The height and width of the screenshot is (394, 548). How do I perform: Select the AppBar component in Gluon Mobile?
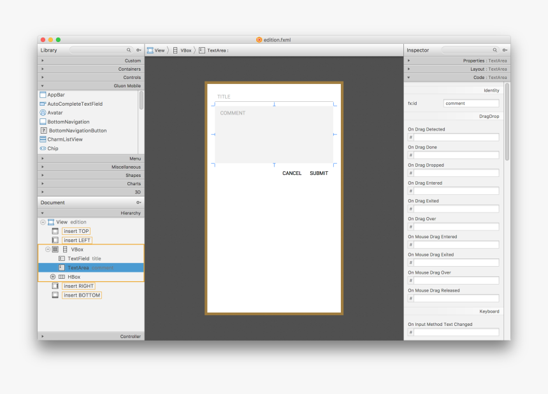pyautogui.click(x=53, y=94)
